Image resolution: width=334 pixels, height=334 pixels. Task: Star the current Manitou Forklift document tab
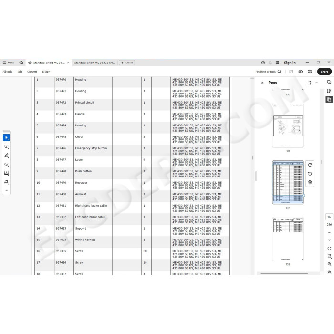click(x=30, y=63)
